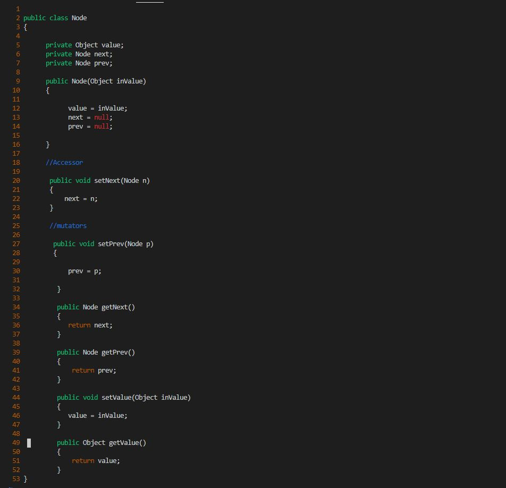Click line number 2 to select it
Image resolution: width=506 pixels, height=488 pixels.
[x=18, y=18]
